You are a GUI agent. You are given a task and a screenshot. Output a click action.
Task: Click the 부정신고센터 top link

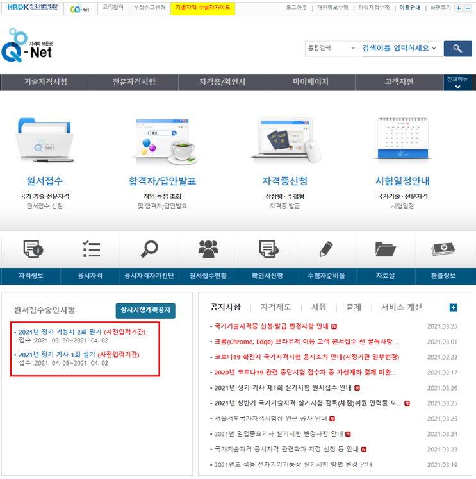click(x=149, y=7)
